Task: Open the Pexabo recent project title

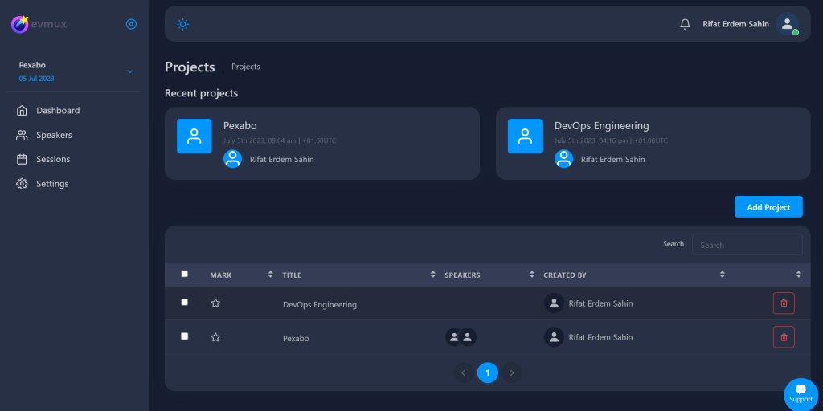Action: 240,126
